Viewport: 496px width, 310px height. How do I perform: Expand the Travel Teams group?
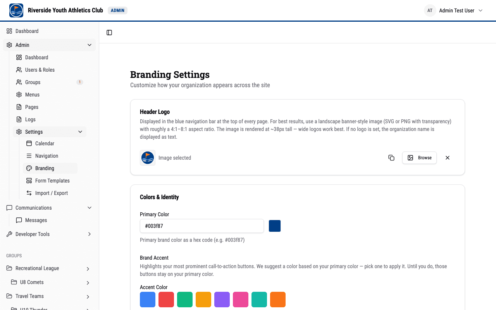pos(88,296)
